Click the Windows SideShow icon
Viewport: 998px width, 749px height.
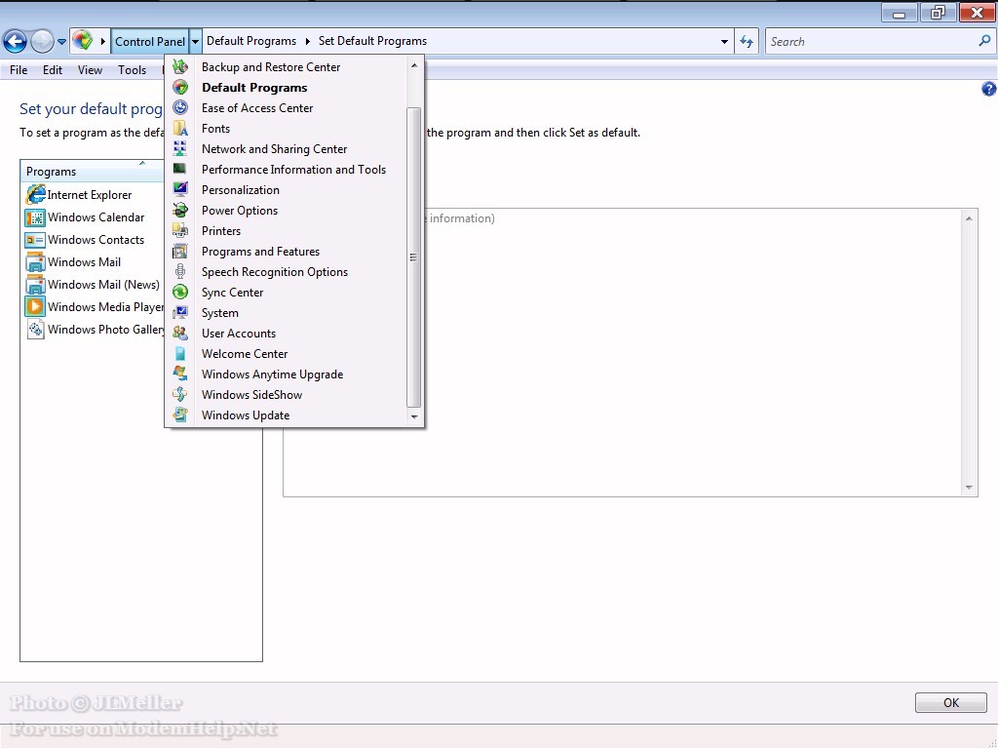[x=180, y=394]
